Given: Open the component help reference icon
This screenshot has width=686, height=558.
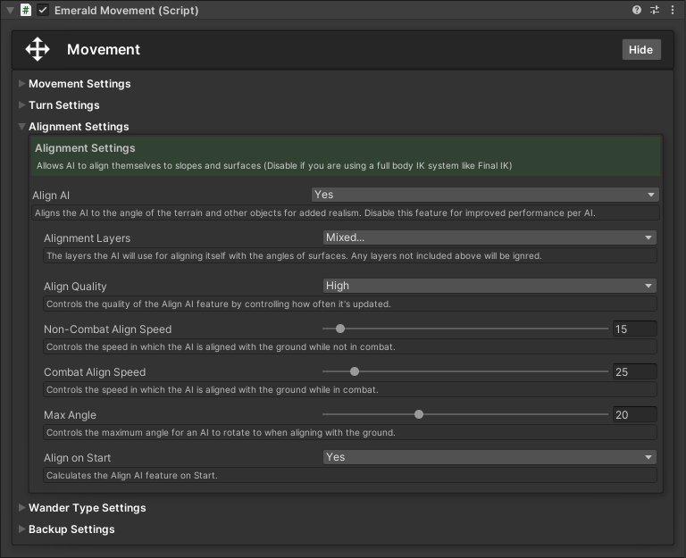Looking at the screenshot, I should click(x=637, y=10).
